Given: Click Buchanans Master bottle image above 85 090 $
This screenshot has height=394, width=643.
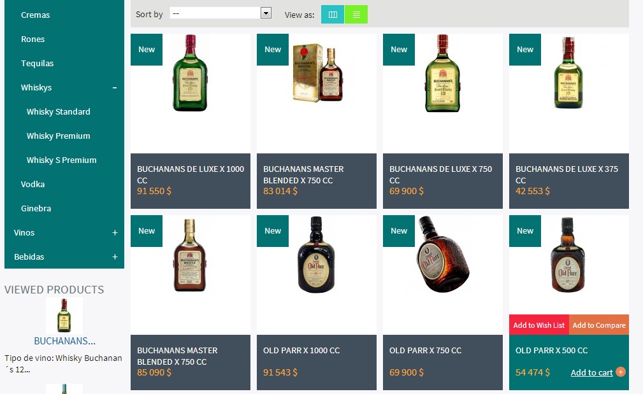Looking at the screenshot, I should (190, 255).
